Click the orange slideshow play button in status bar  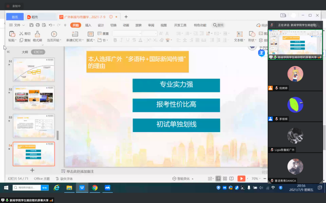click(x=241, y=179)
